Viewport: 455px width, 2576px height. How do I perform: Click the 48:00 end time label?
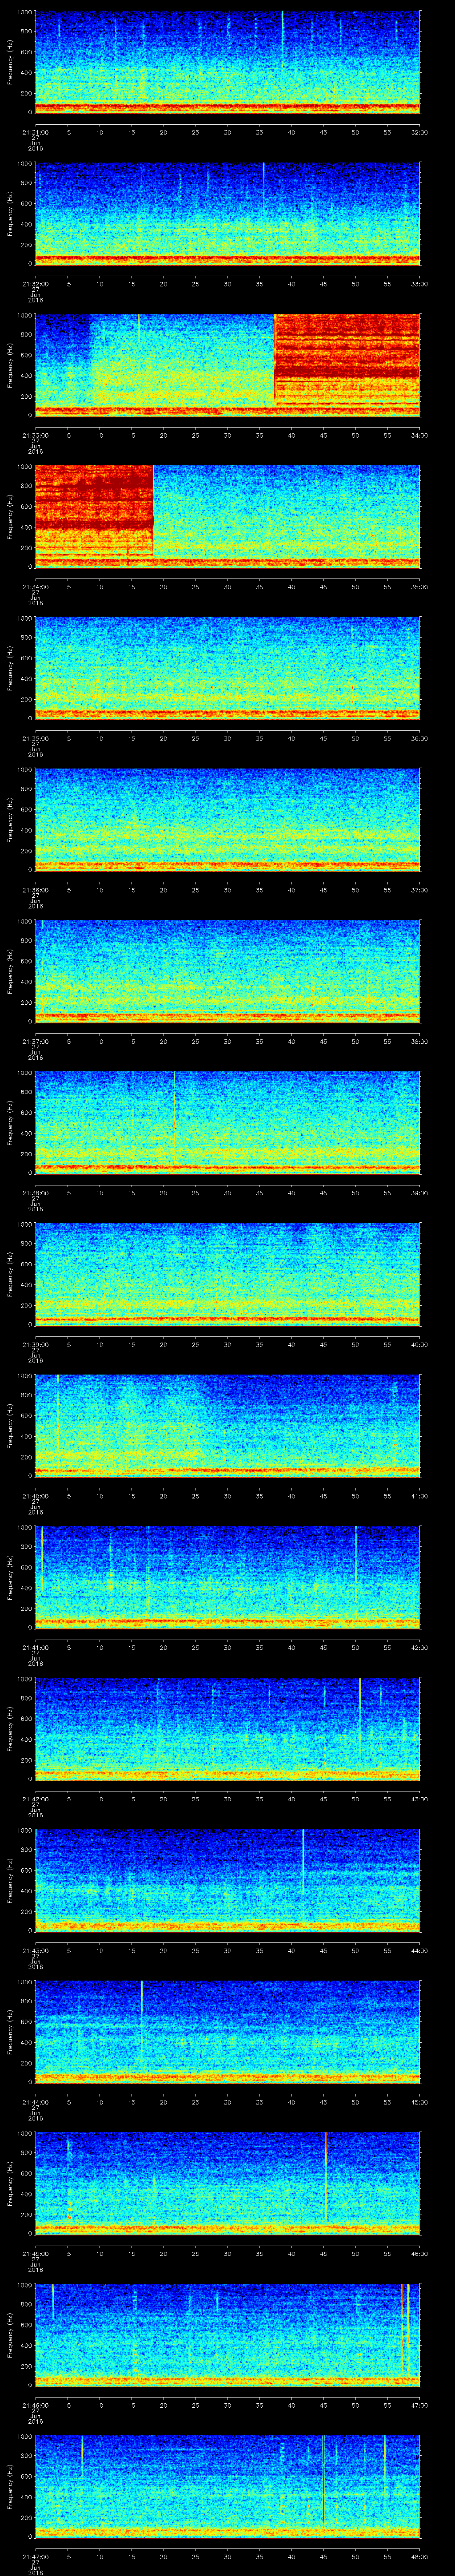click(x=419, y=2558)
